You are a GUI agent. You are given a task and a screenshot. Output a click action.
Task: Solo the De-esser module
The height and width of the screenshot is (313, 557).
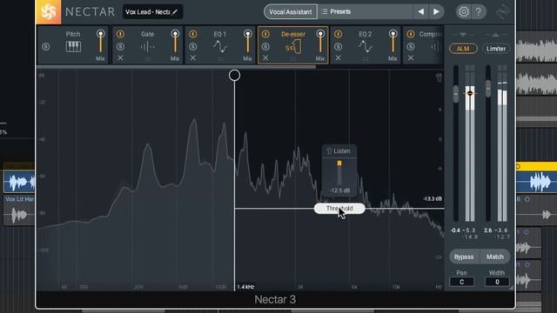pyautogui.click(x=265, y=46)
